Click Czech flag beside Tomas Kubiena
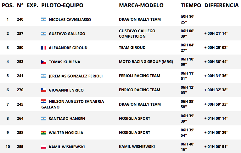Image resolution: width=241 pixels, height=153 pixels. pyautogui.click(x=44, y=62)
